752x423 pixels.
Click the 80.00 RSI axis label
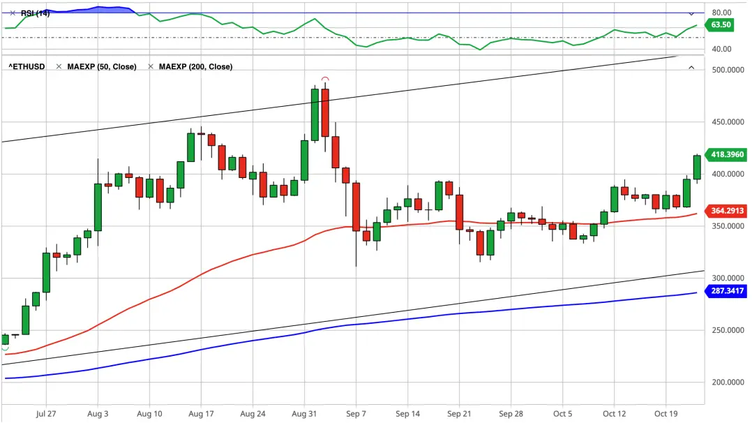(722, 13)
